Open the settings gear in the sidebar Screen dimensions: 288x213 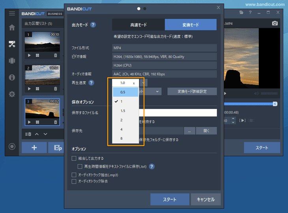point(12,94)
